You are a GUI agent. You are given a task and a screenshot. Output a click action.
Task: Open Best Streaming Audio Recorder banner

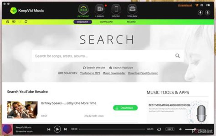pos(178,112)
